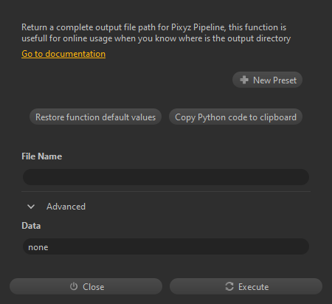Click the power icon on the Close button

[x=74, y=286]
